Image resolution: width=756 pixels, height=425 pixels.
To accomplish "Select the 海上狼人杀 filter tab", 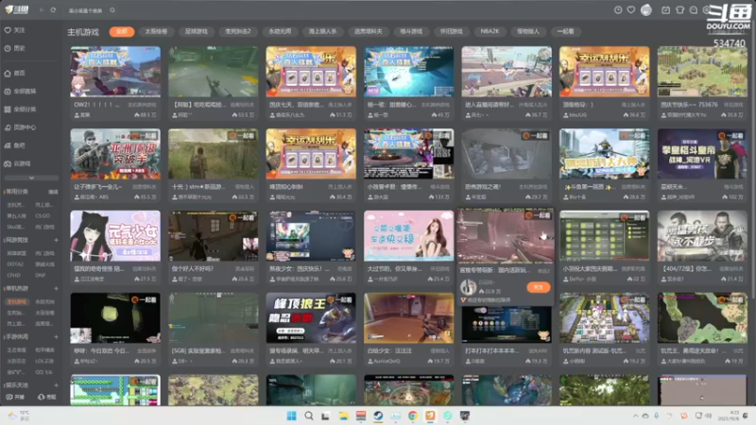I will (x=322, y=31).
